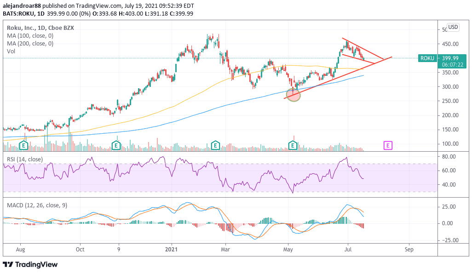
Task: Click the MACD 0.00 axis label
Action: pos(448,223)
